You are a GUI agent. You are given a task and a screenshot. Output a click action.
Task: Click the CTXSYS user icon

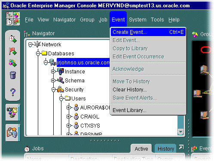tap(76, 125)
